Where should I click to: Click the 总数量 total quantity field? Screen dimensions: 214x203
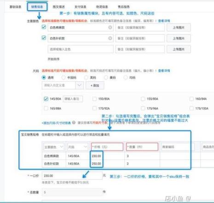point(72,192)
